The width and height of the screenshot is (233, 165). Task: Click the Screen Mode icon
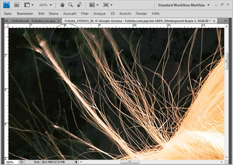coord(106,5)
